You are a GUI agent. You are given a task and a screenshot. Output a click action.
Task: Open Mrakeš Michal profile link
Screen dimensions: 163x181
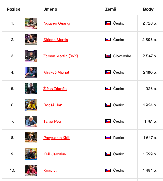pos(56,73)
